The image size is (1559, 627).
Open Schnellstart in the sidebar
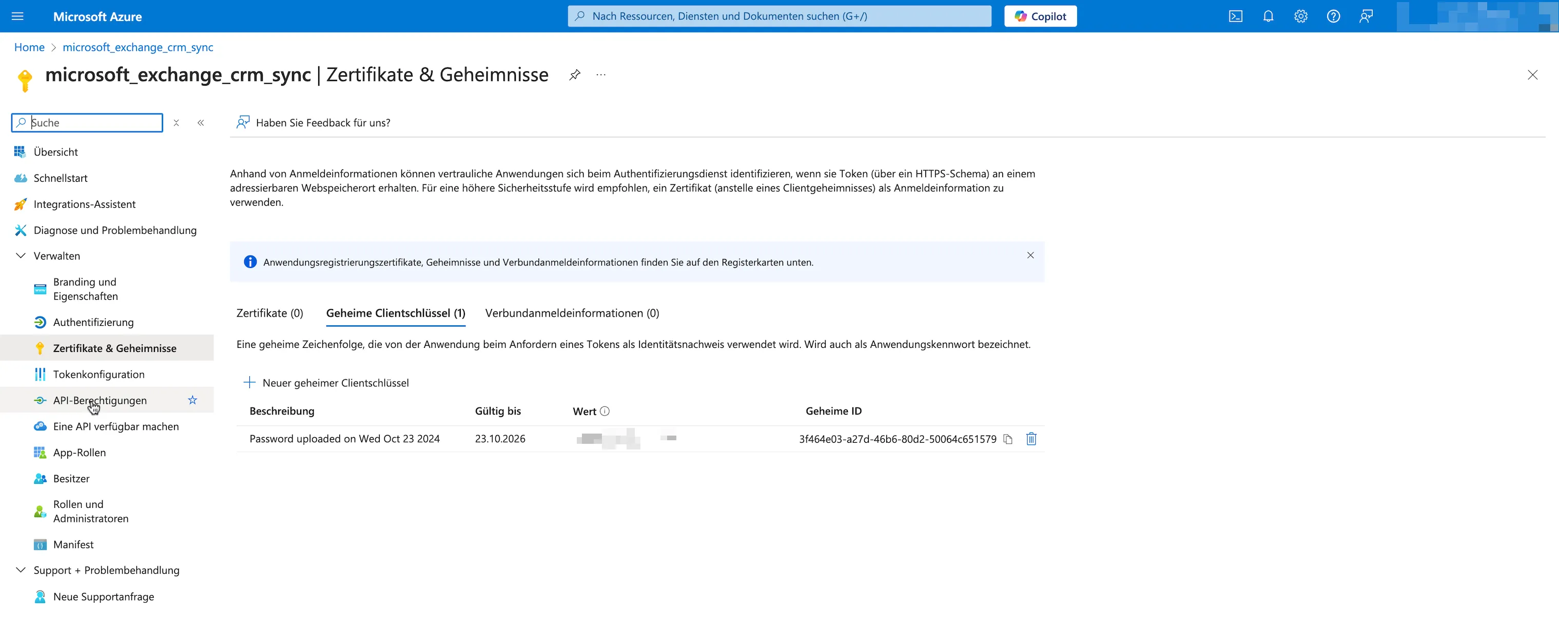(x=61, y=178)
